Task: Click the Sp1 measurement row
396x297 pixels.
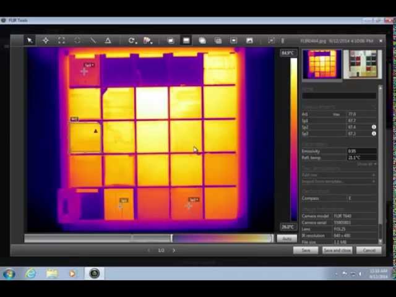Action: click(339, 121)
